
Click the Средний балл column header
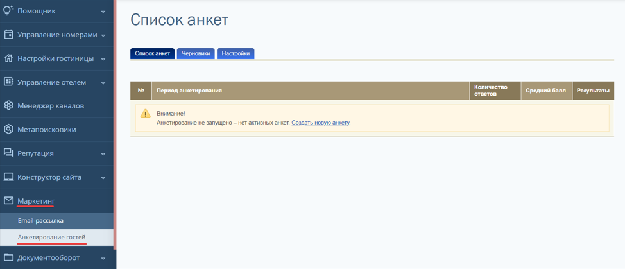pyautogui.click(x=547, y=91)
